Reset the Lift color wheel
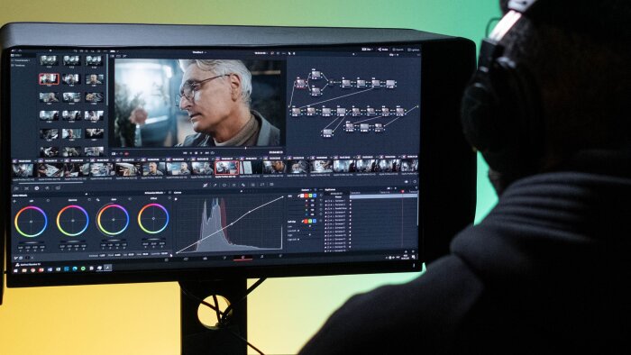The image size is (631, 355). 48,200
